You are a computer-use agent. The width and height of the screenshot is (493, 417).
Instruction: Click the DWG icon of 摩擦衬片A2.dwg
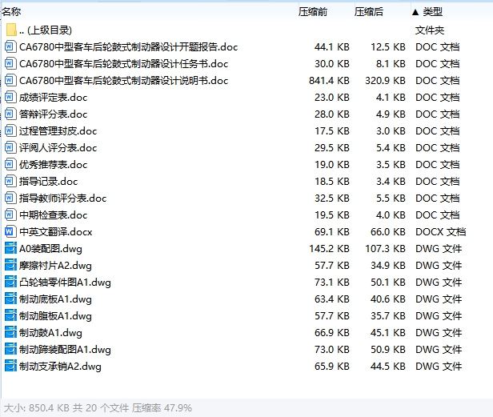tap(10, 266)
